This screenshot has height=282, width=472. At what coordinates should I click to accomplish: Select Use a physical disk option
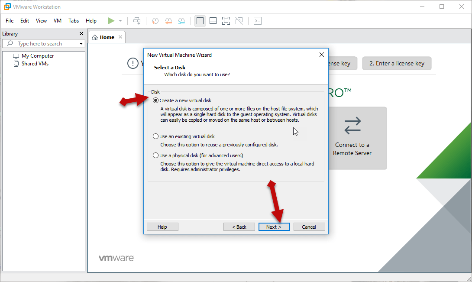(156, 156)
